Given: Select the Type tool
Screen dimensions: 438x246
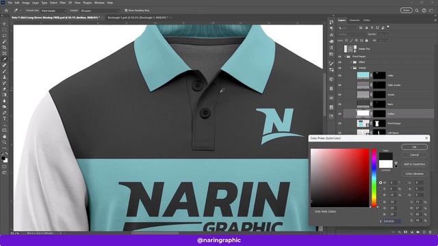Looking at the screenshot, I should click(x=4, y=118).
